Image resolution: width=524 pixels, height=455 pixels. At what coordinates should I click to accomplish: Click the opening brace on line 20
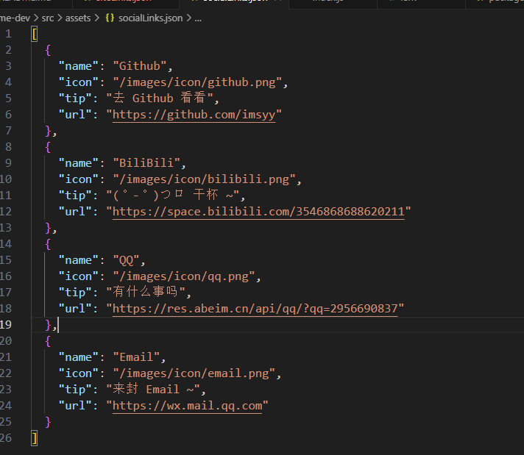pos(48,342)
